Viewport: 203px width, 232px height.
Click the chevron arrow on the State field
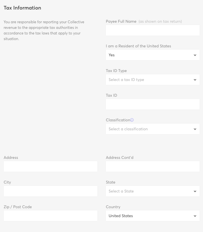coord(195,191)
